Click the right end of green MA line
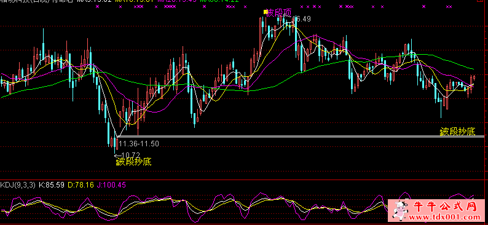This screenshot has height=225, width=488. pyautogui.click(x=473, y=68)
